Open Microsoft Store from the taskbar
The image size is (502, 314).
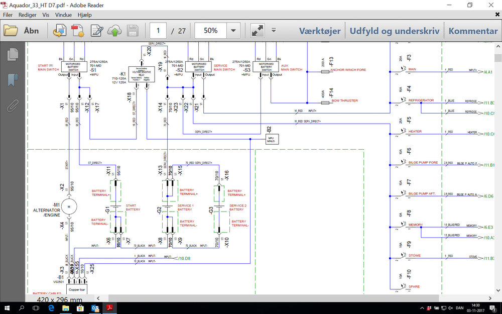pos(80,308)
